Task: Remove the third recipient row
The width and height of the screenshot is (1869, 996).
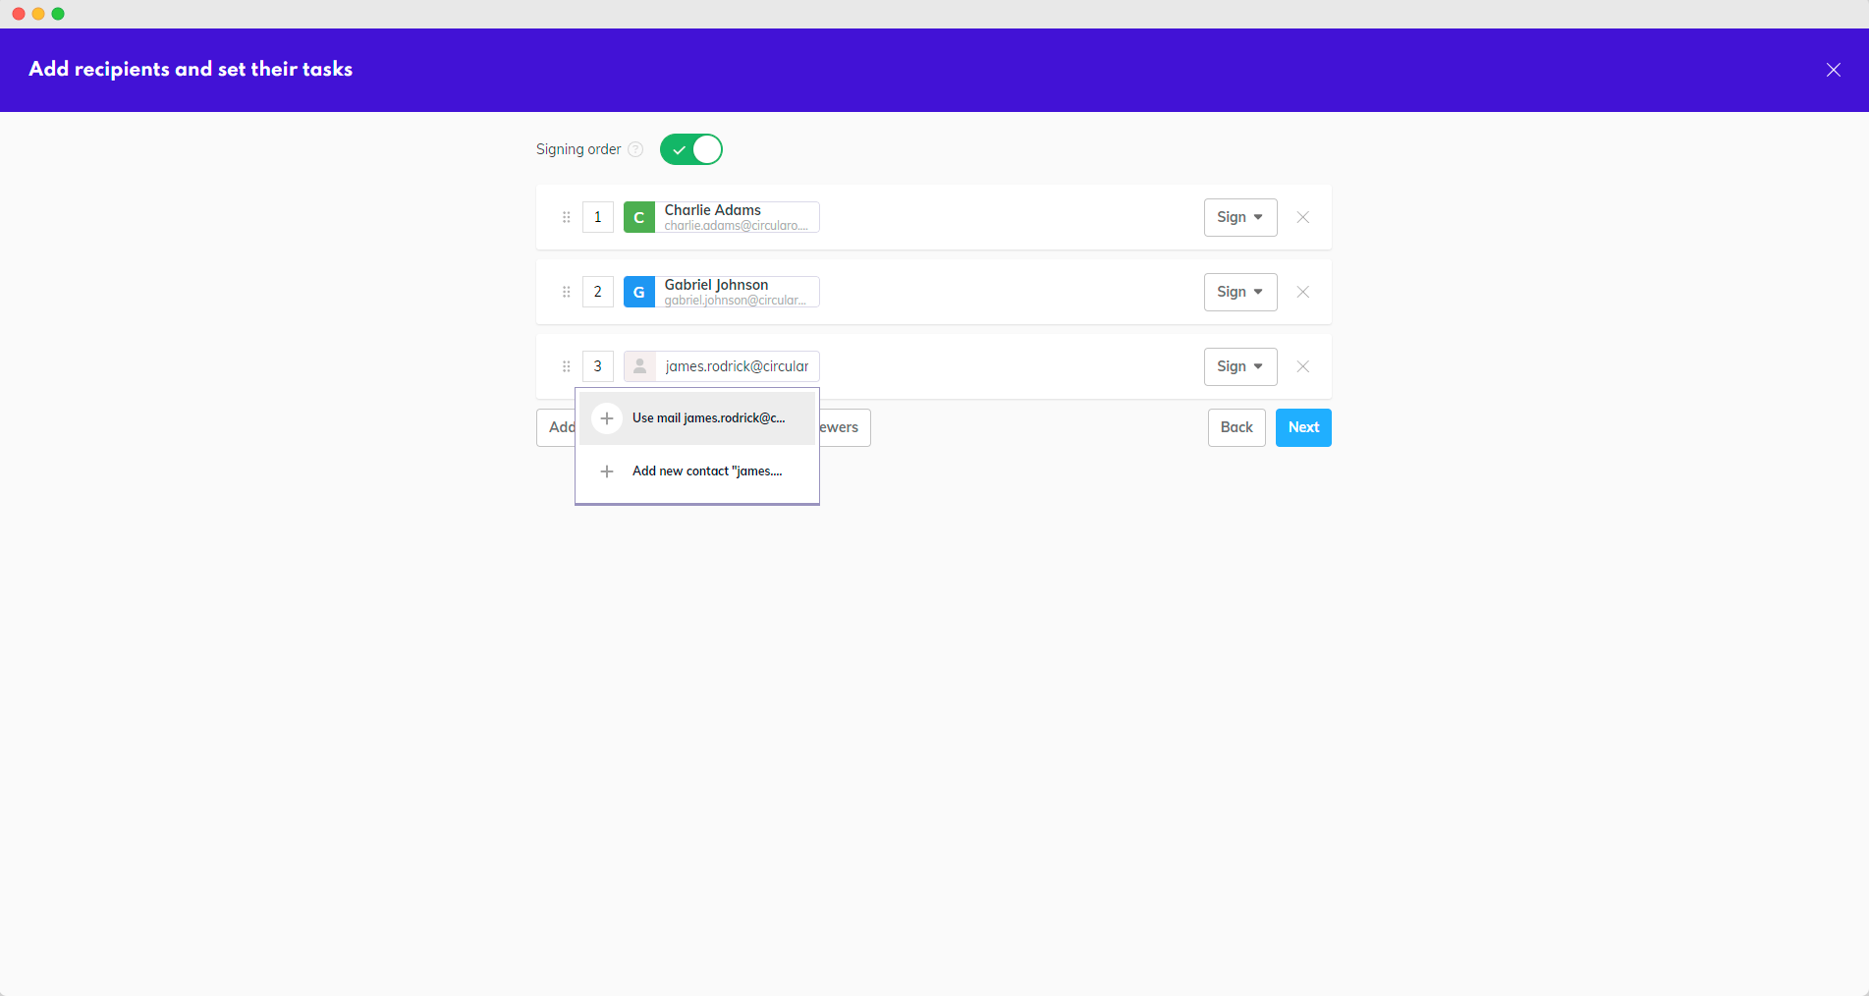Action: pos(1302,366)
